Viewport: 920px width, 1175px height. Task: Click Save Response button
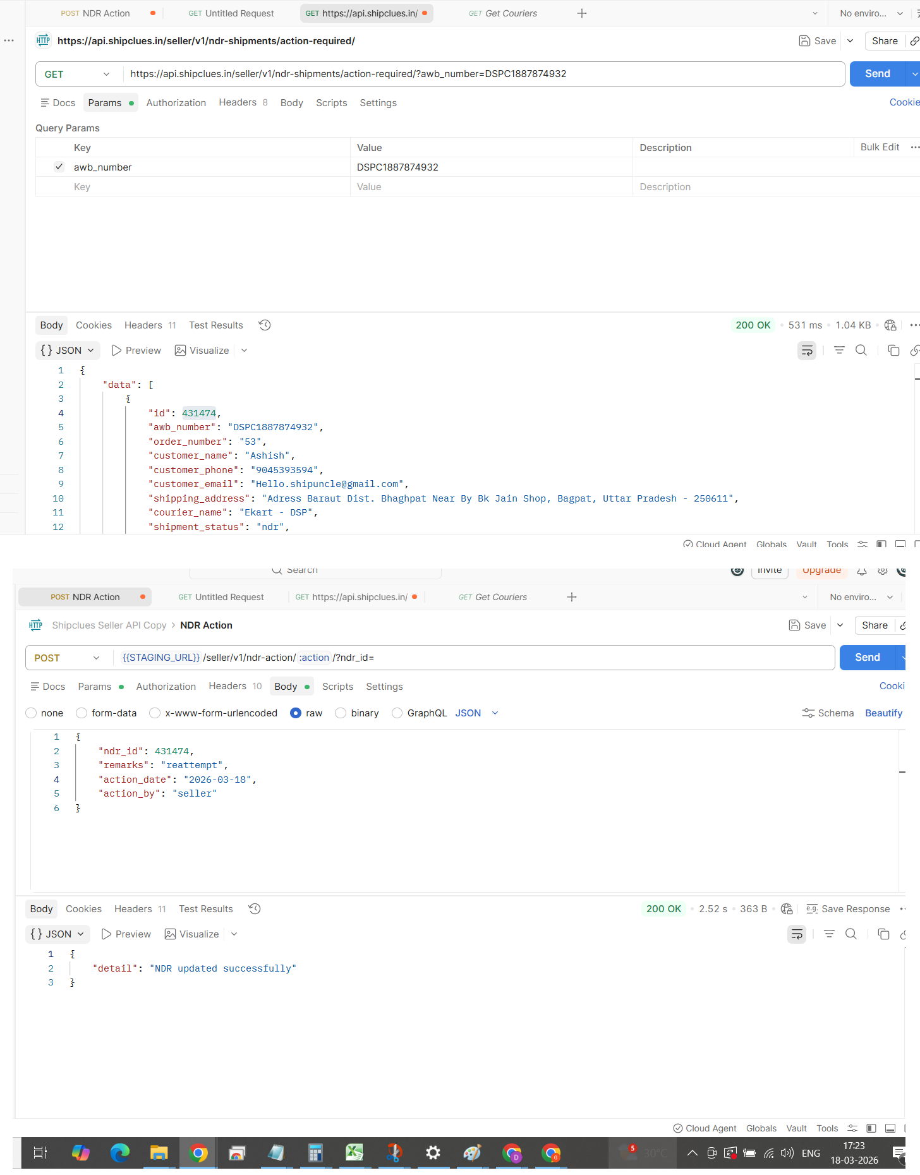tap(848, 908)
